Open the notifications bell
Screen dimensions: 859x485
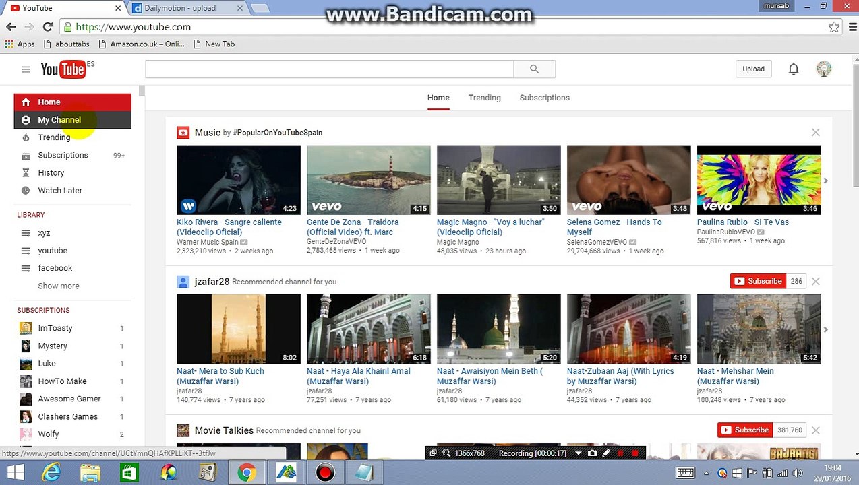pyautogui.click(x=794, y=69)
